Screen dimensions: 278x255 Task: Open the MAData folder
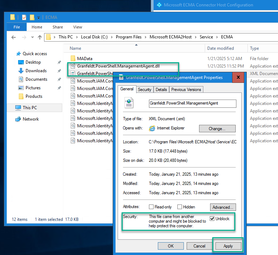click(x=85, y=58)
